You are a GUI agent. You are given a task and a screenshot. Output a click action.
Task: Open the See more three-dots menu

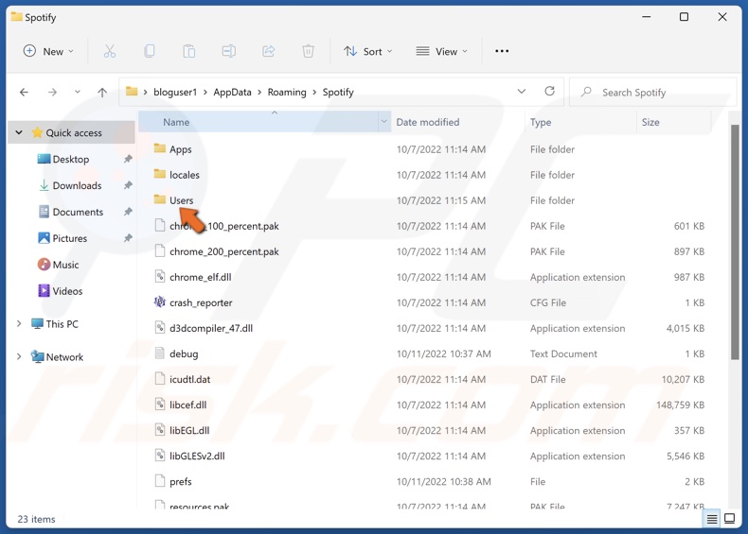[x=502, y=51]
